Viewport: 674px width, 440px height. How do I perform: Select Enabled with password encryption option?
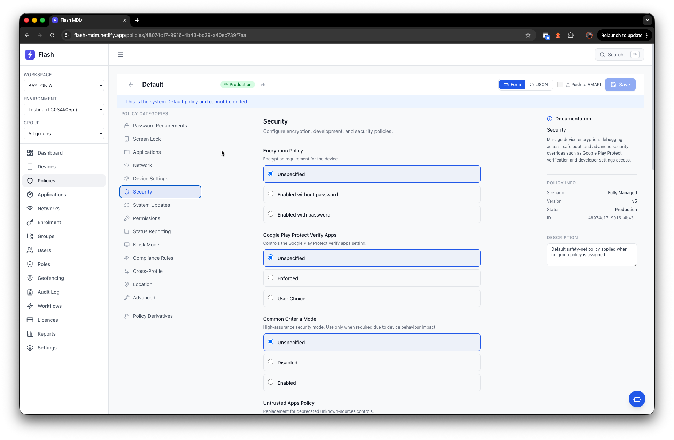(271, 214)
